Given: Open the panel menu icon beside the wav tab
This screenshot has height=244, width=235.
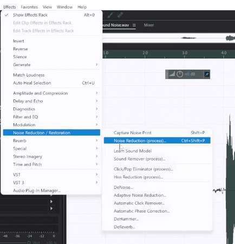Looking at the screenshot, I should 134,25.
